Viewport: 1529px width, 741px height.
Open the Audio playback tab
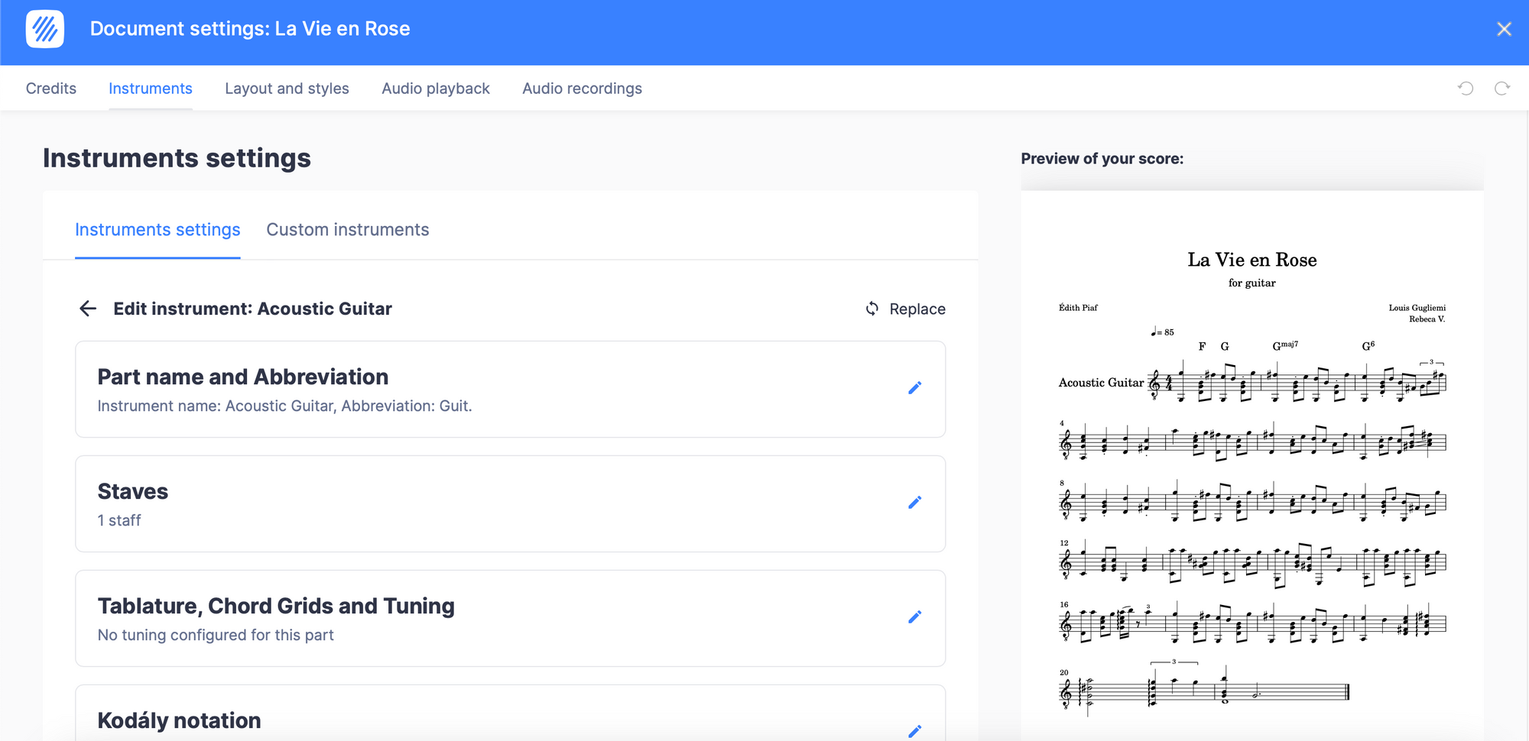pyautogui.click(x=436, y=89)
